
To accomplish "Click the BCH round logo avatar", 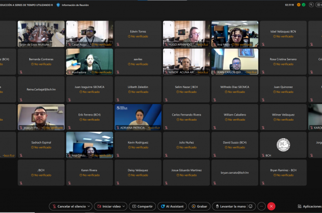I will click(283, 145).
